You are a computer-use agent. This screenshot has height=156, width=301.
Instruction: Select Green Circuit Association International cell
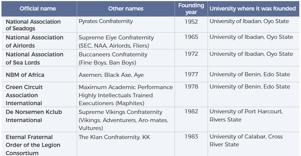point(24,95)
